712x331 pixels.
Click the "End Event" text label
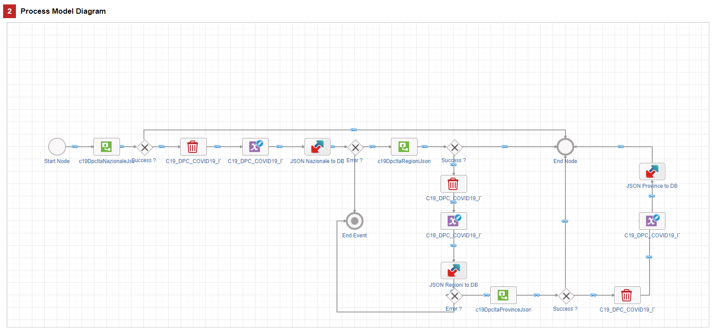(354, 236)
